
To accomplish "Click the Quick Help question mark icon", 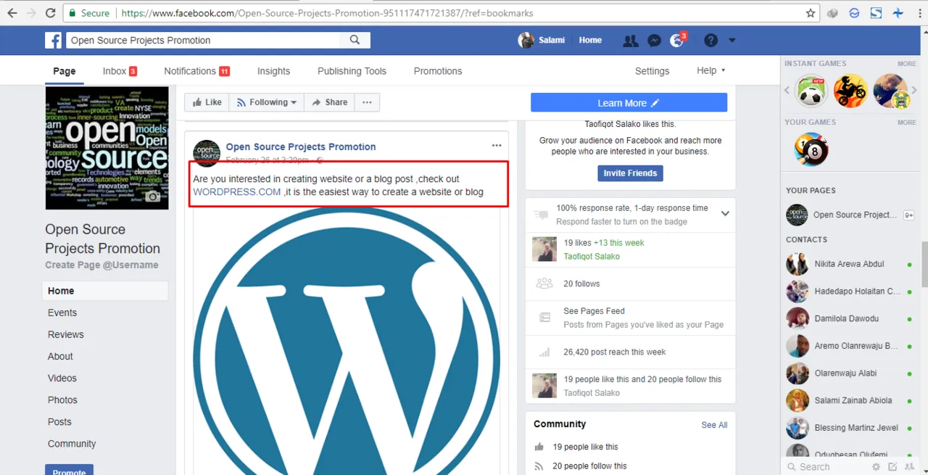I will click(x=710, y=41).
